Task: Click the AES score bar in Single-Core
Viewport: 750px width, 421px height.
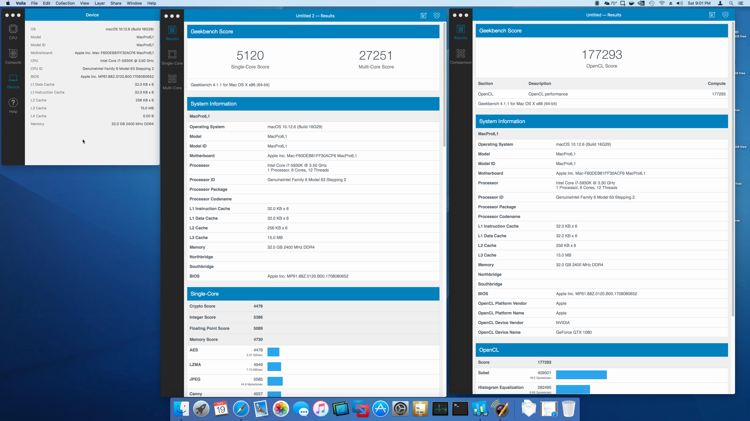Action: point(273,352)
